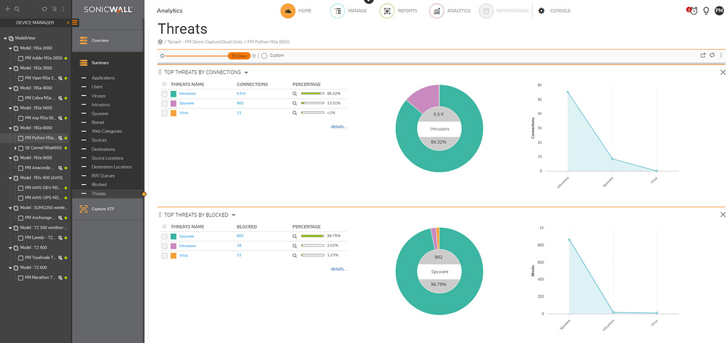Viewport: 727px width, 343px height.
Task: Check the PM Viper NSa device checkbox
Action: coord(21,78)
